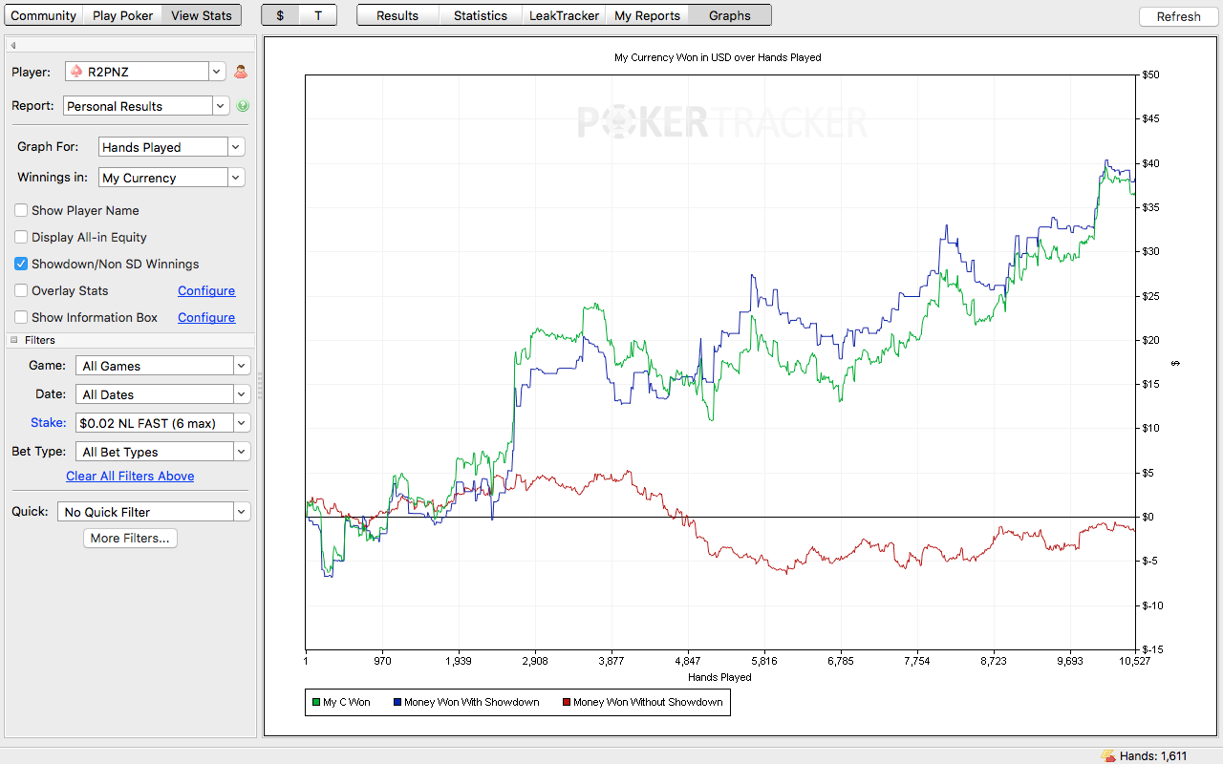Switch to the Statistics tab
Screen dimensions: 1223x764
coord(481,15)
